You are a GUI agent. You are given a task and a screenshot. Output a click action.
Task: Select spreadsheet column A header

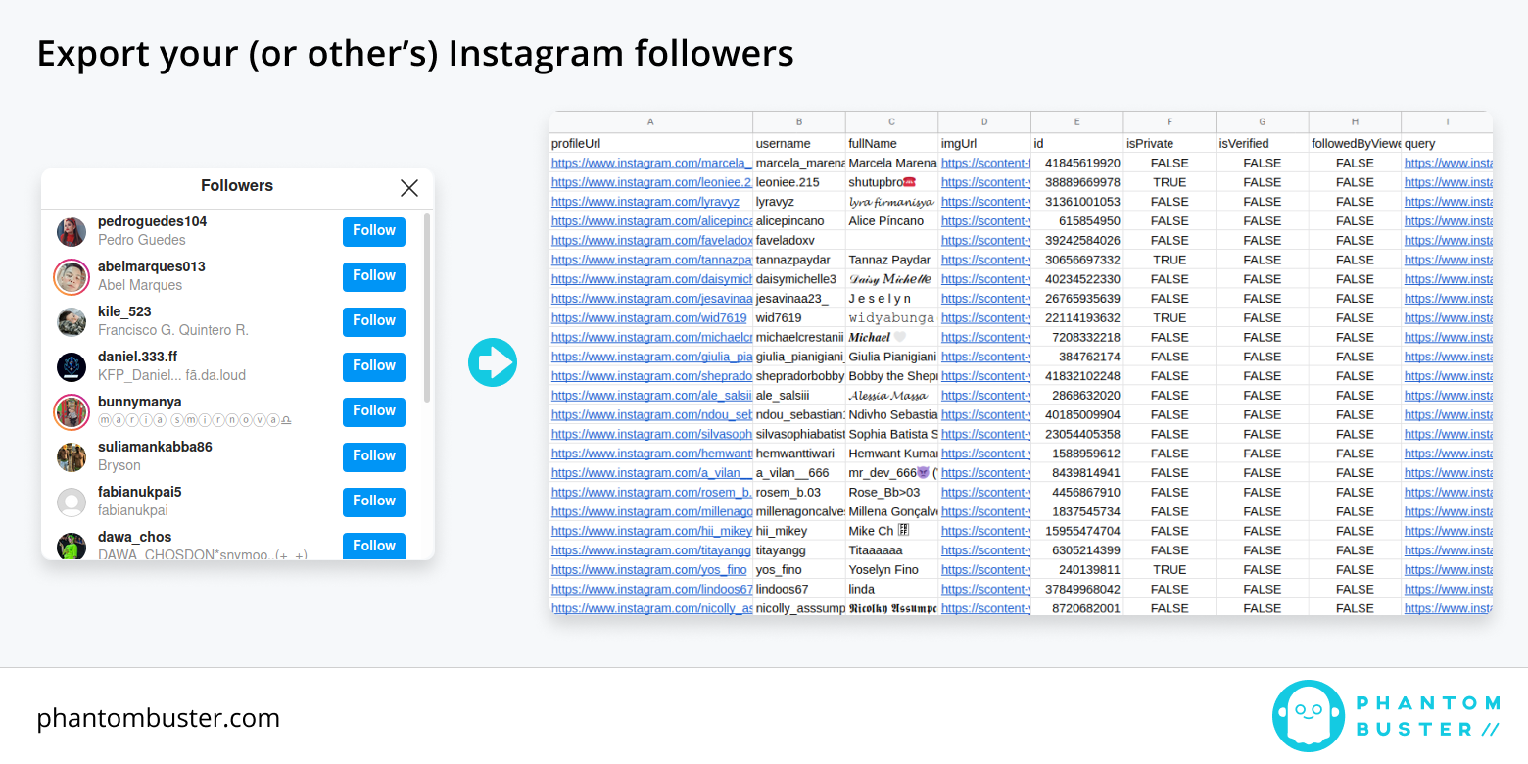click(651, 122)
